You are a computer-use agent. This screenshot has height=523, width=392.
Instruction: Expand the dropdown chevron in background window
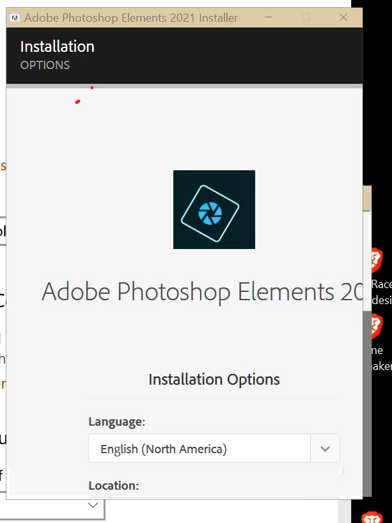pos(93,505)
